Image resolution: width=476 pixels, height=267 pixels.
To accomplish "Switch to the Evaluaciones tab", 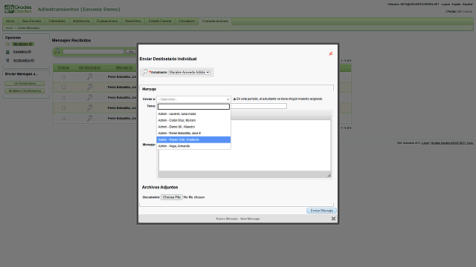I will pyautogui.click(x=107, y=22).
